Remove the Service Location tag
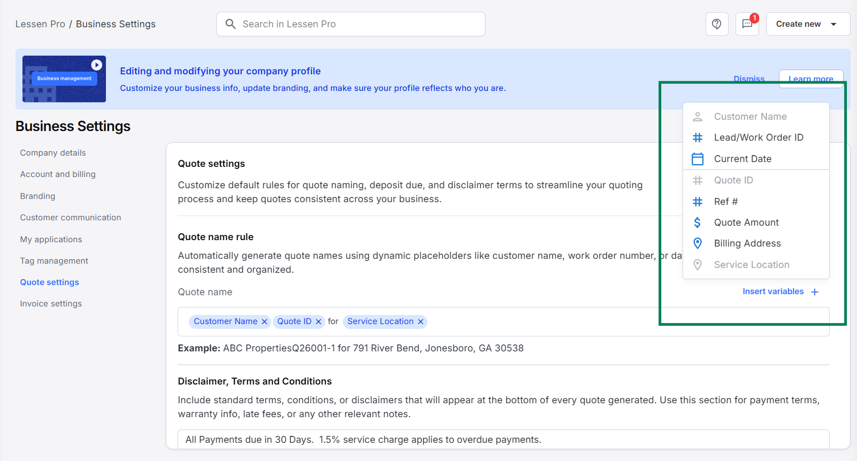The image size is (857, 461). coord(420,321)
